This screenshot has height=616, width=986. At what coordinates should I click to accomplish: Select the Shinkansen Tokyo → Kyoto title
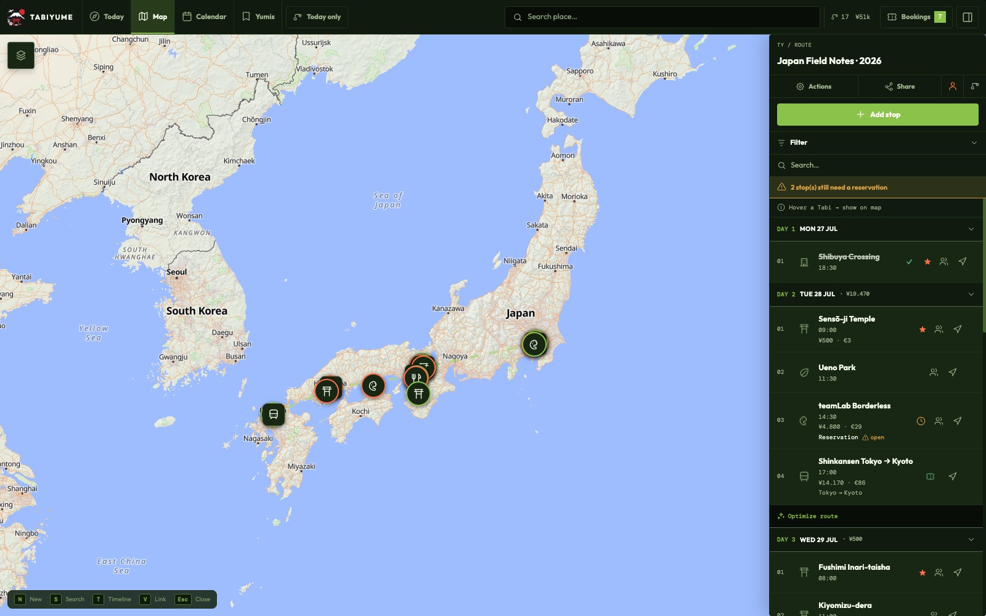[x=865, y=461]
